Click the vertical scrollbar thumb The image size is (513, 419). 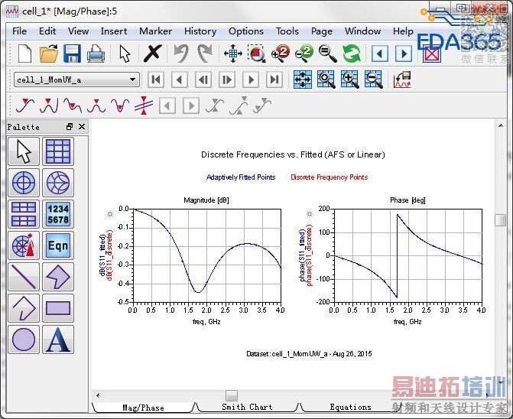501,220
